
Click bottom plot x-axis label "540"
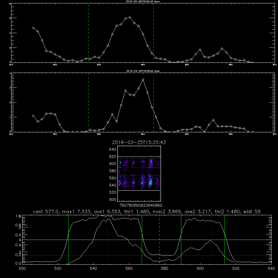tap(93, 268)
